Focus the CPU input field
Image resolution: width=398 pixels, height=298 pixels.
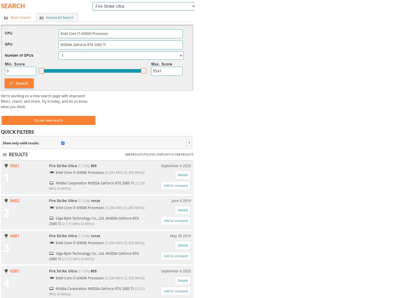click(x=121, y=34)
